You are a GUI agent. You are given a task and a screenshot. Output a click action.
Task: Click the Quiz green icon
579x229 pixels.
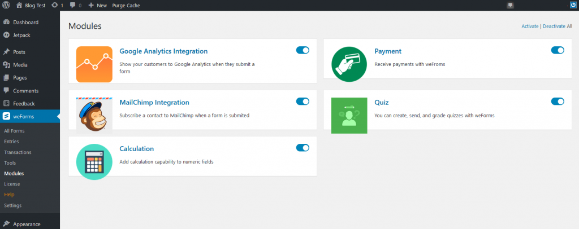[x=349, y=115]
